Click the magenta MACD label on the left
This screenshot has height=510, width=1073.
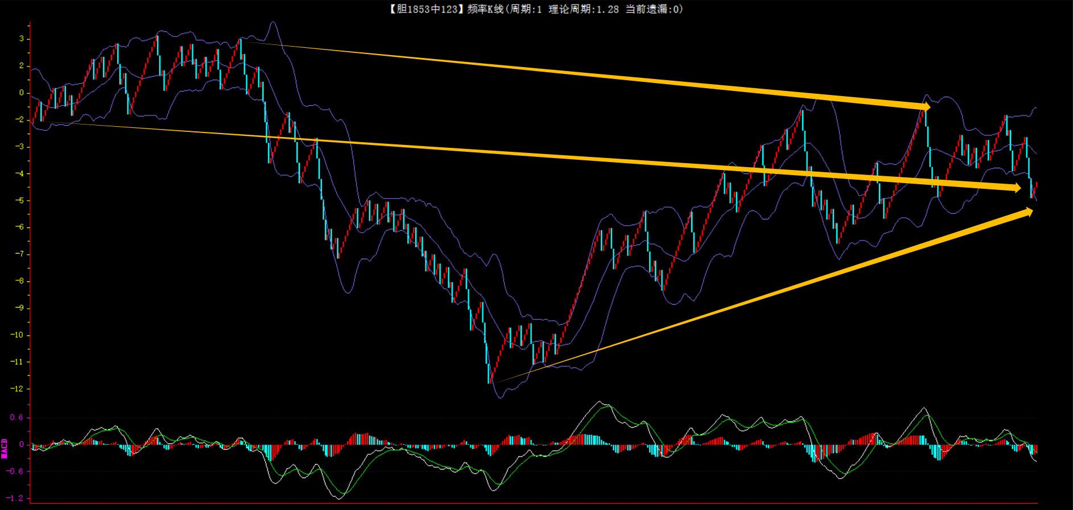coord(5,449)
